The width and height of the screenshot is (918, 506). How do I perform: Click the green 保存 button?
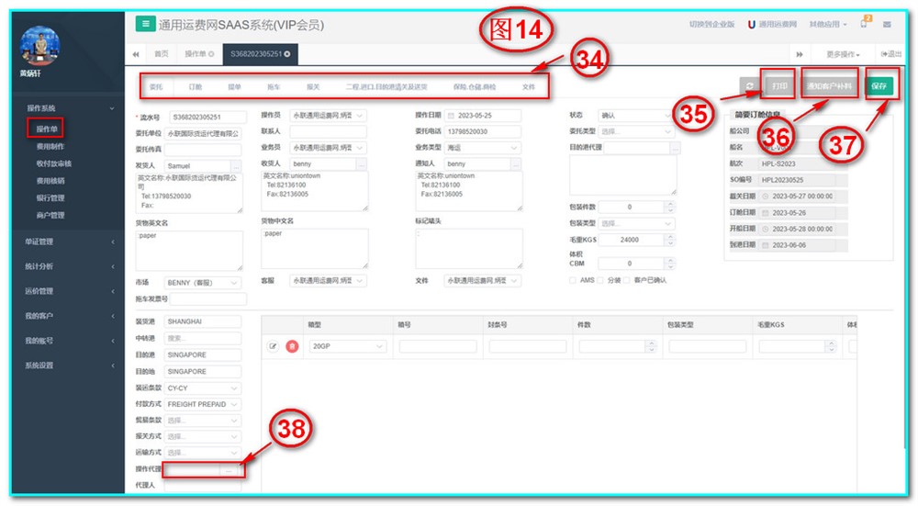click(879, 85)
